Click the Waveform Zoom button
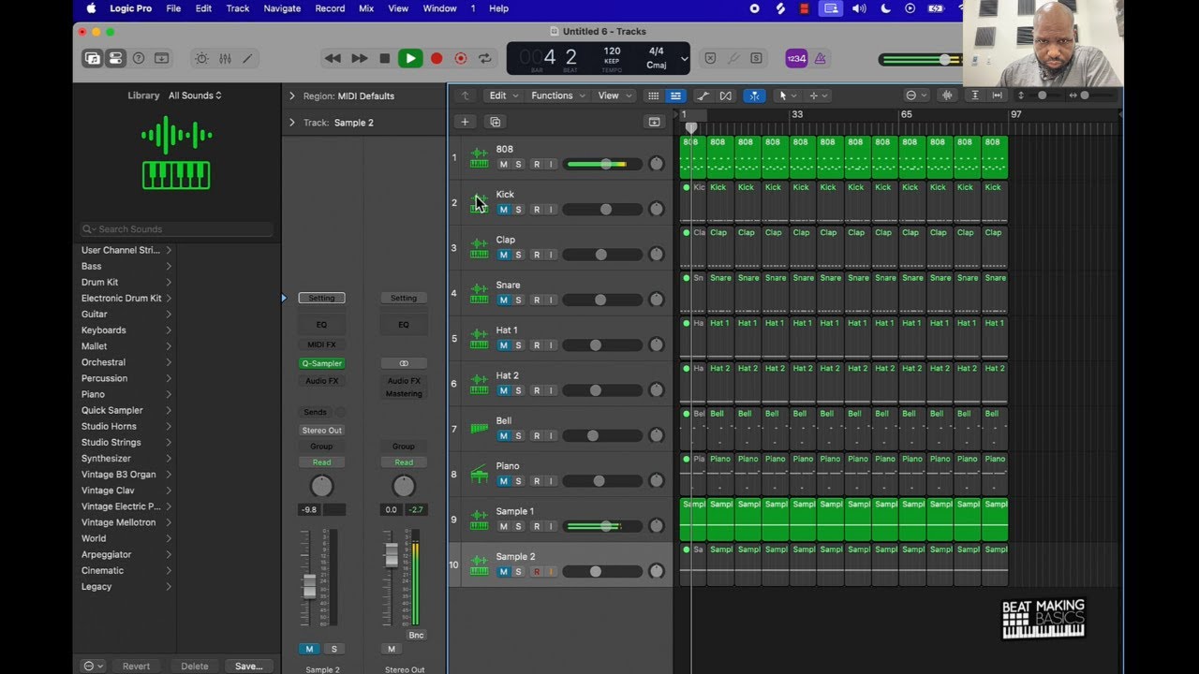The width and height of the screenshot is (1199, 674). click(x=947, y=95)
